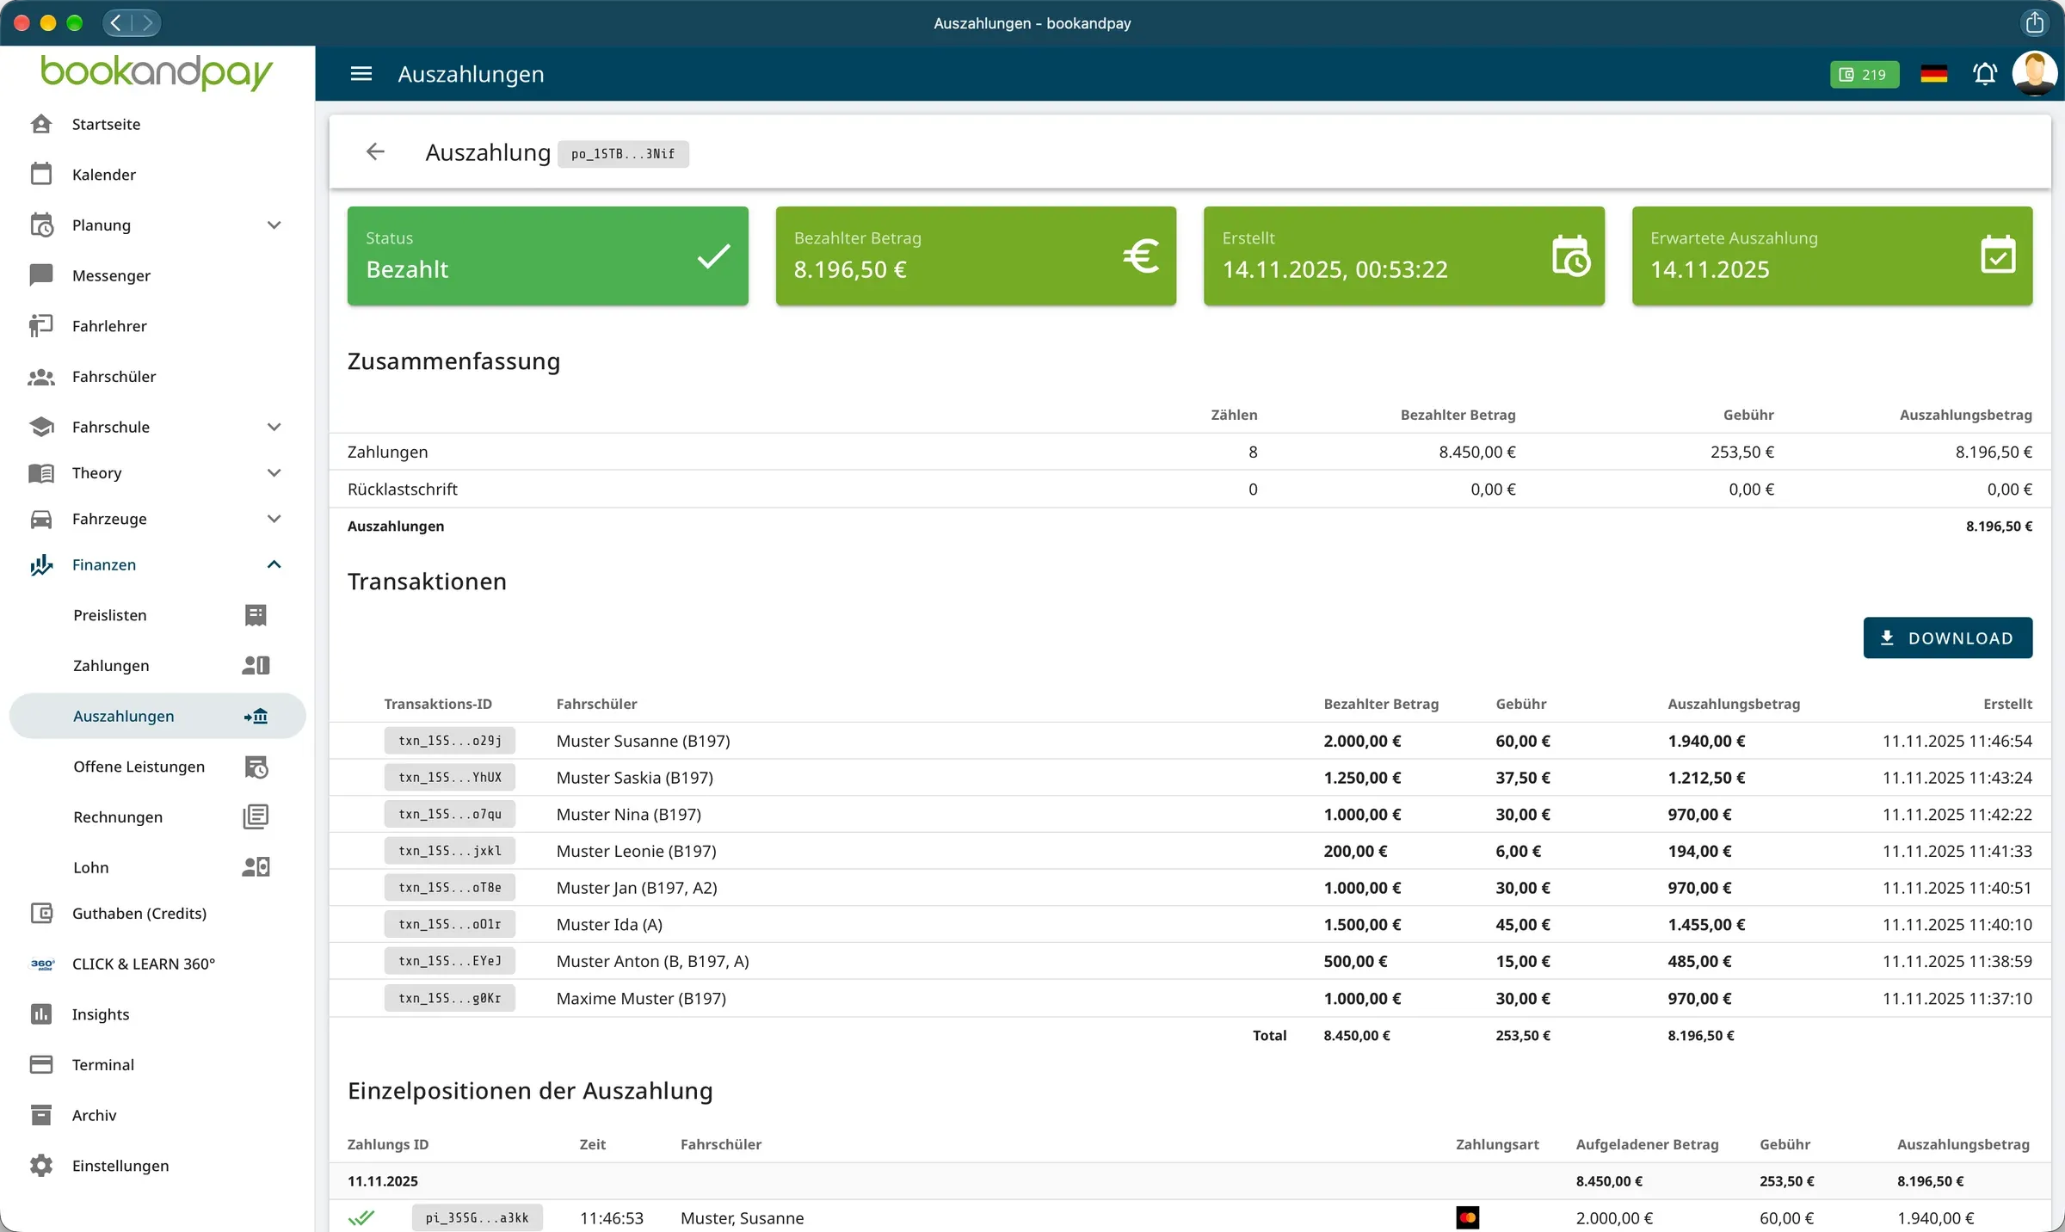Click the Fahrschüler people icon
This screenshot has height=1232, width=2065.
(x=41, y=377)
